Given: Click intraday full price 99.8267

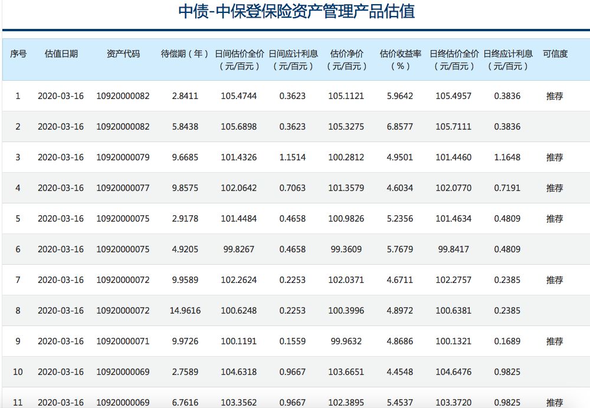Looking at the screenshot, I should tap(239, 249).
